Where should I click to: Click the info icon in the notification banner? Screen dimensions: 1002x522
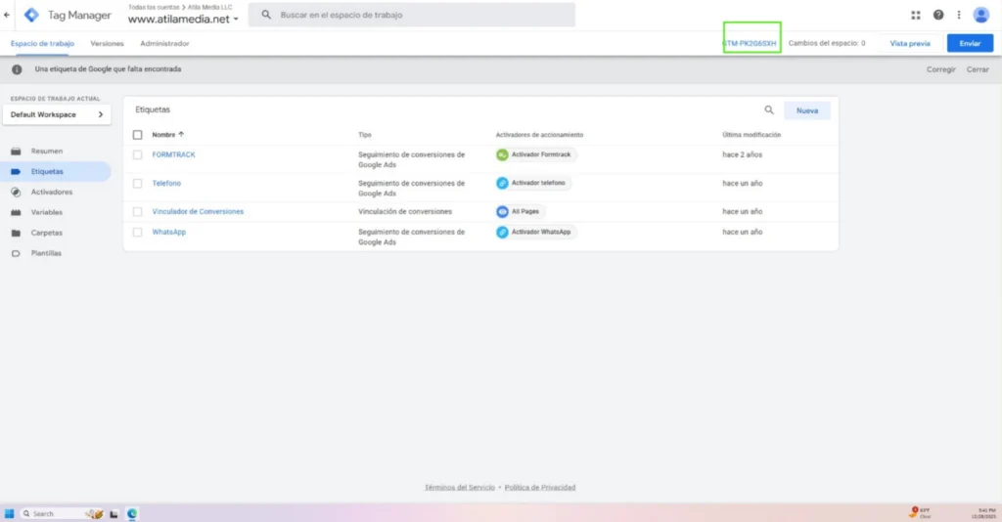click(x=17, y=69)
